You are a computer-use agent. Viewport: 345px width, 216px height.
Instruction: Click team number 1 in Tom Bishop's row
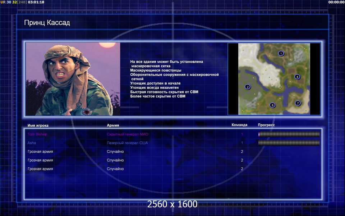(242, 134)
